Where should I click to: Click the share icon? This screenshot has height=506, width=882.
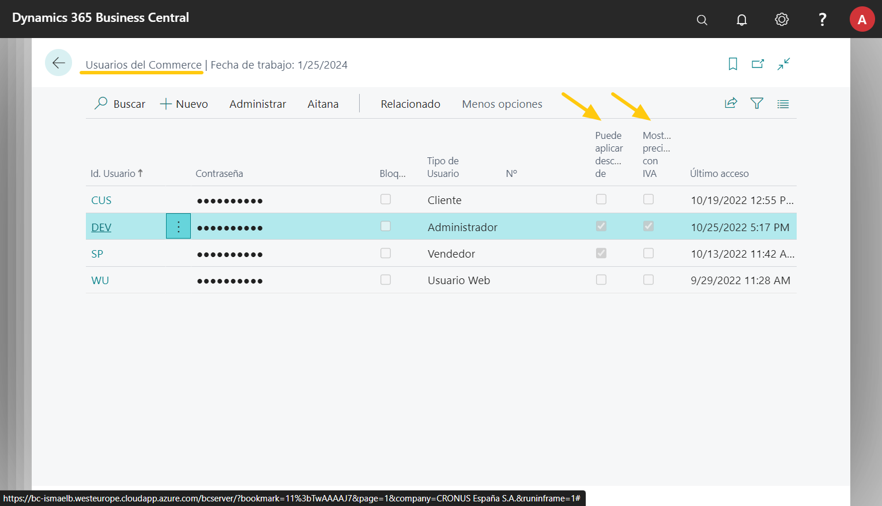point(731,103)
